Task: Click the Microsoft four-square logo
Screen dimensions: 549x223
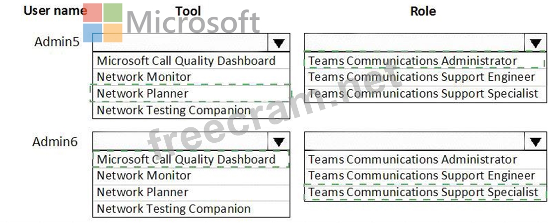Action: pyautogui.click(x=102, y=23)
